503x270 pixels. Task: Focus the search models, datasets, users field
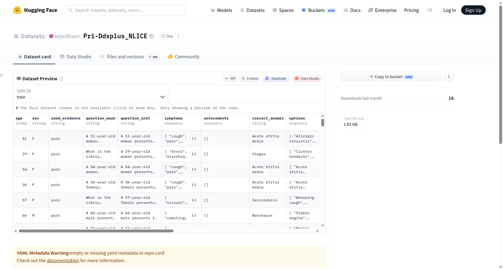125,10
